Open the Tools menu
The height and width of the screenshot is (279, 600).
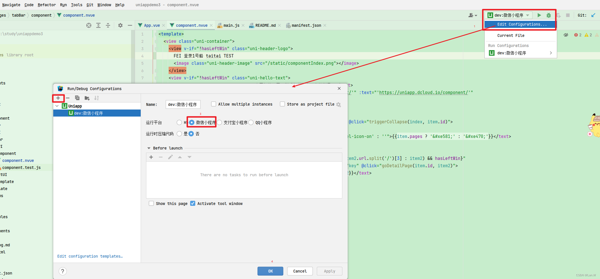(x=77, y=5)
